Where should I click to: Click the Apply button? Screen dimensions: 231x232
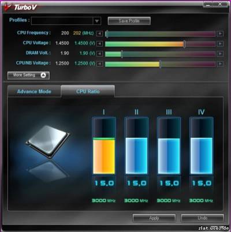tap(154, 218)
